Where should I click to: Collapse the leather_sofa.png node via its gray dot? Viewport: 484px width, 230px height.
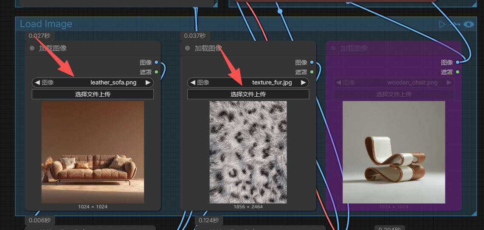click(x=32, y=48)
